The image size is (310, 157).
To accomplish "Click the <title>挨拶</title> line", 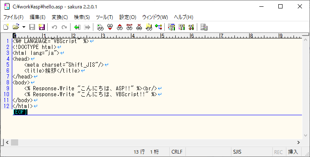I will [52, 71].
